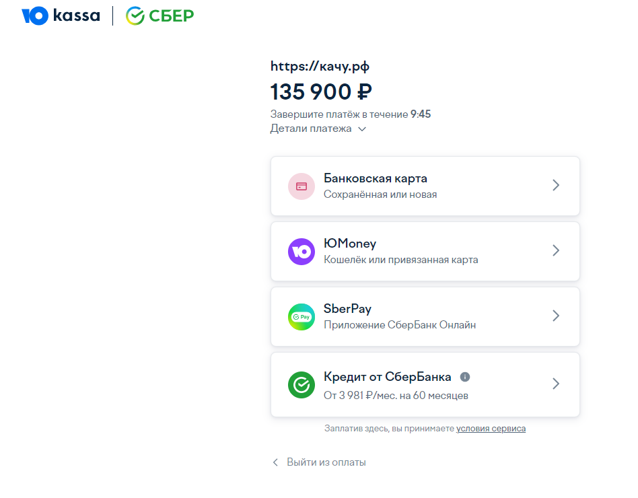Click the pink bank card icon
638x498 pixels.
[x=302, y=186]
